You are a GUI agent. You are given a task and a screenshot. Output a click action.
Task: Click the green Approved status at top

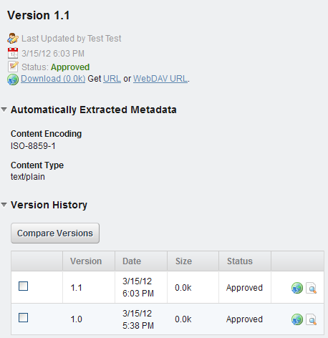(x=70, y=67)
